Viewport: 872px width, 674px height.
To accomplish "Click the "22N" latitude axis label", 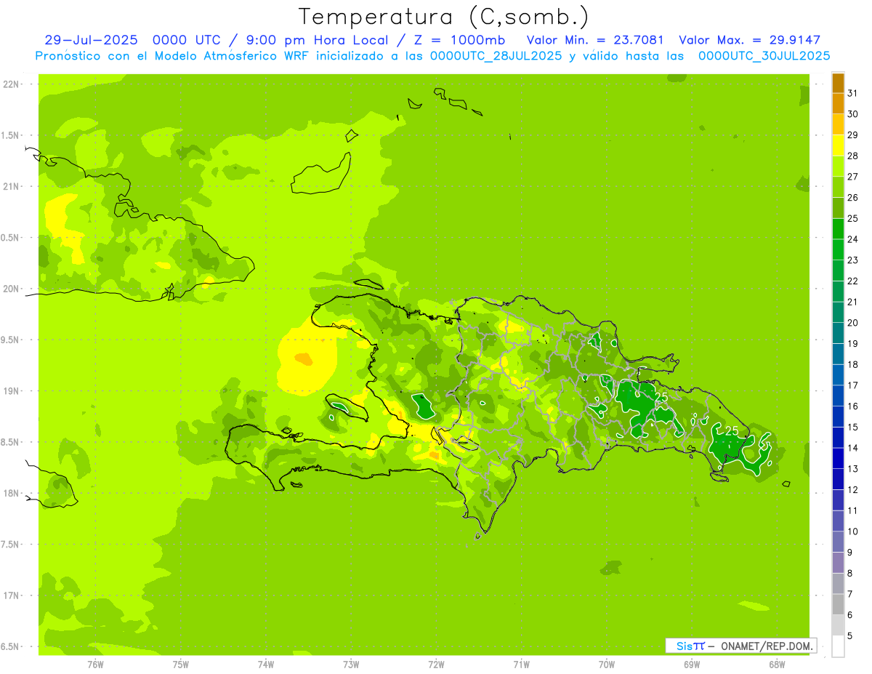I will [x=11, y=84].
